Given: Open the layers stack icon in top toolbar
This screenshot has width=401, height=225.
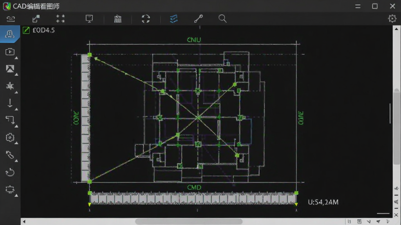Looking at the screenshot, I should point(11,19).
